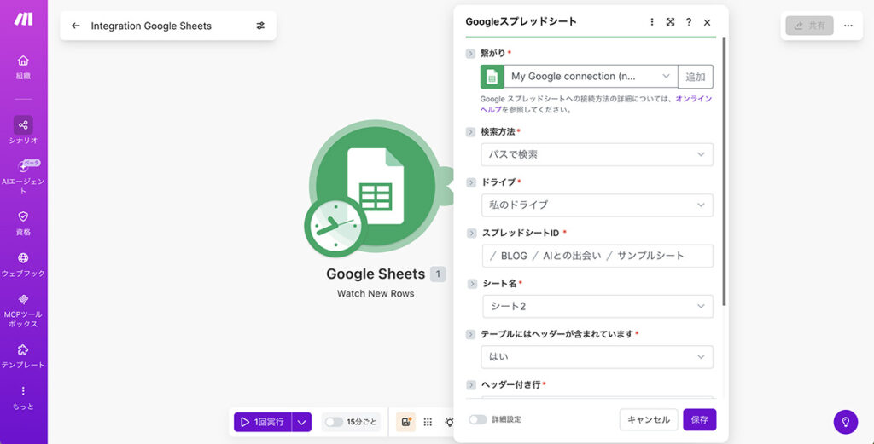Image resolution: width=874 pixels, height=444 pixels.
Task: Click the grid dots icon in toolbar
Action: click(428, 423)
